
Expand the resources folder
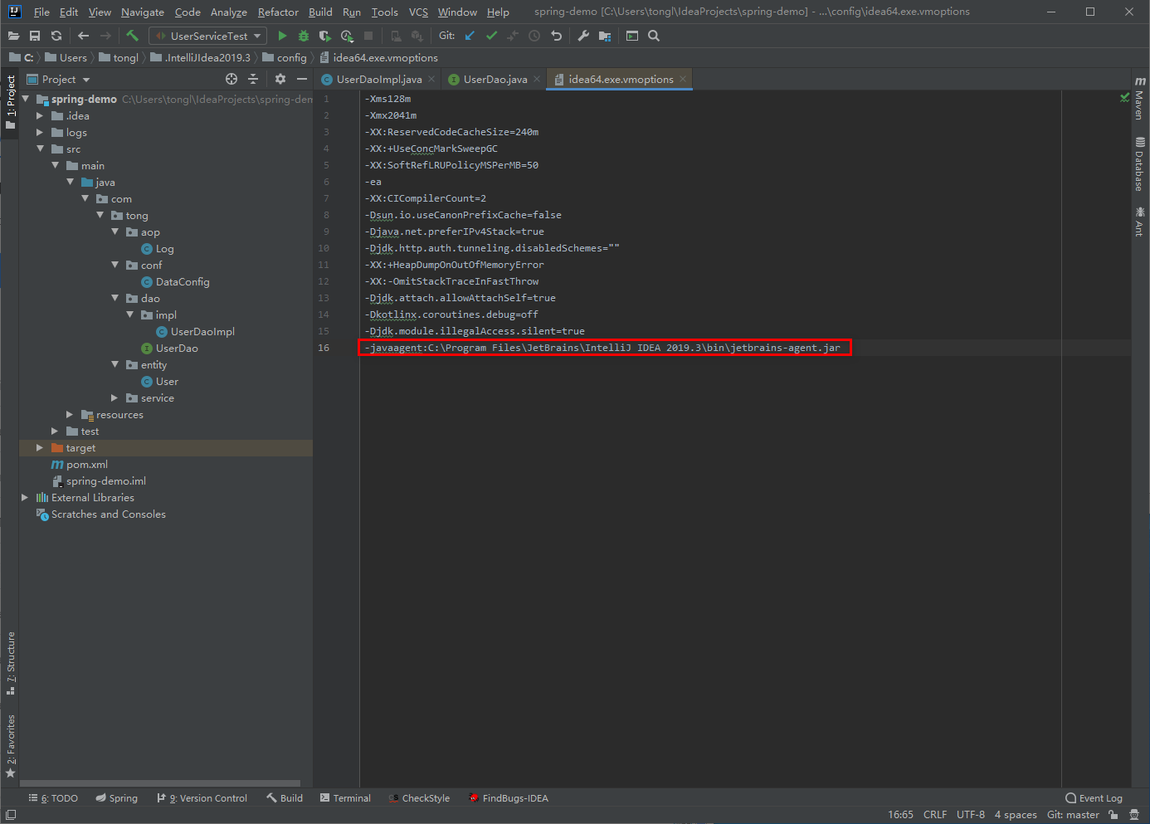70,414
